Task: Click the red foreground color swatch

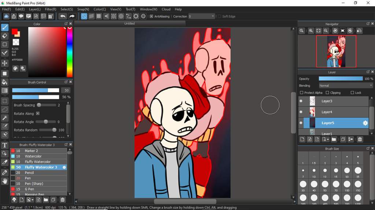Action: (x=15, y=31)
